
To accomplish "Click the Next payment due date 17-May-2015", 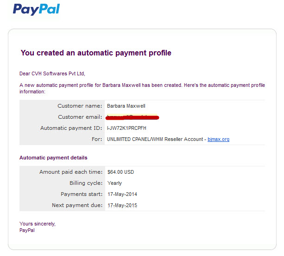I will click(122, 206).
